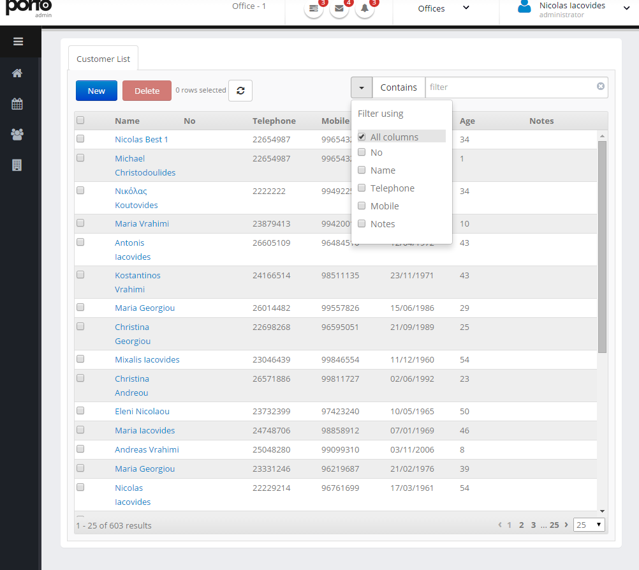Open the calendar from the sidebar
Image resolution: width=639 pixels, height=570 pixels.
(x=17, y=103)
